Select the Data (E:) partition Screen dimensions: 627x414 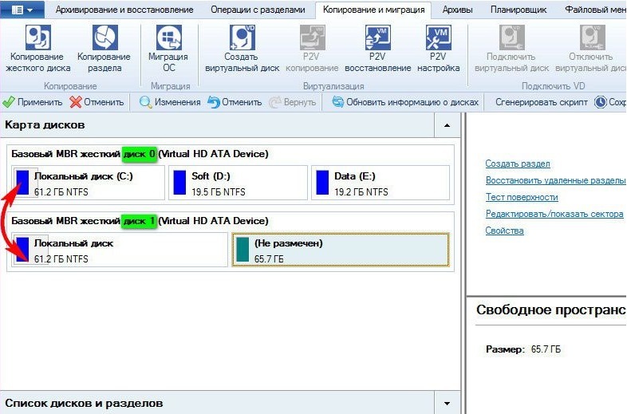point(381,183)
